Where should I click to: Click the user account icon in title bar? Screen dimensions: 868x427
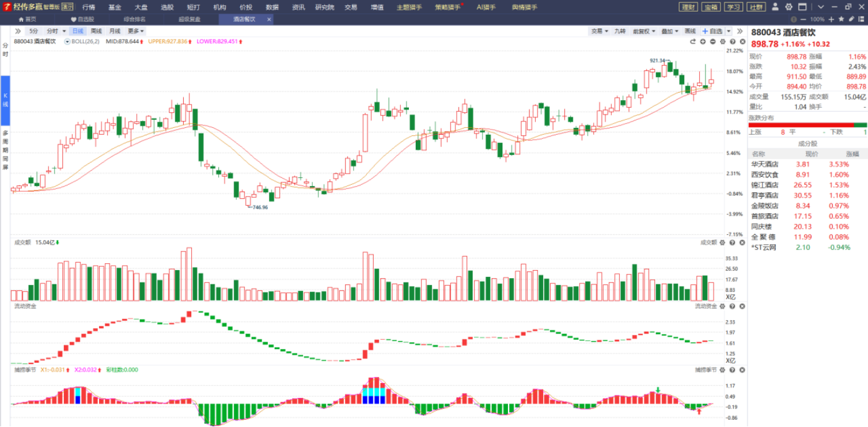pyautogui.click(x=776, y=7)
